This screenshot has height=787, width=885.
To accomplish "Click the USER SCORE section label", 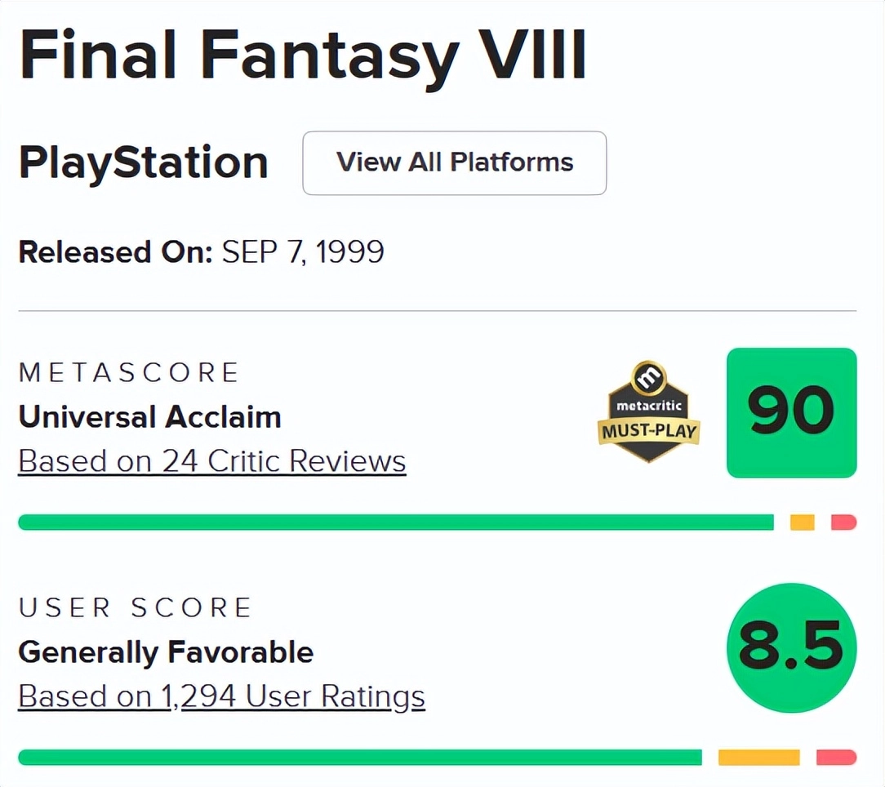I will pyautogui.click(x=136, y=608).
